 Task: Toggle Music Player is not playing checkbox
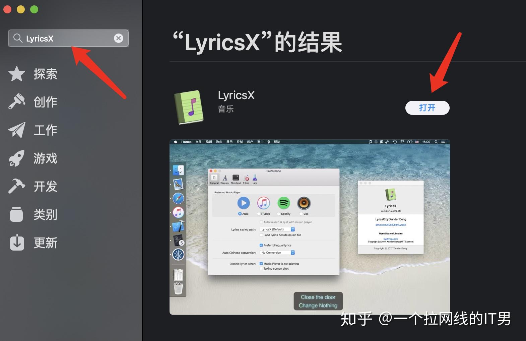pyautogui.click(x=261, y=264)
